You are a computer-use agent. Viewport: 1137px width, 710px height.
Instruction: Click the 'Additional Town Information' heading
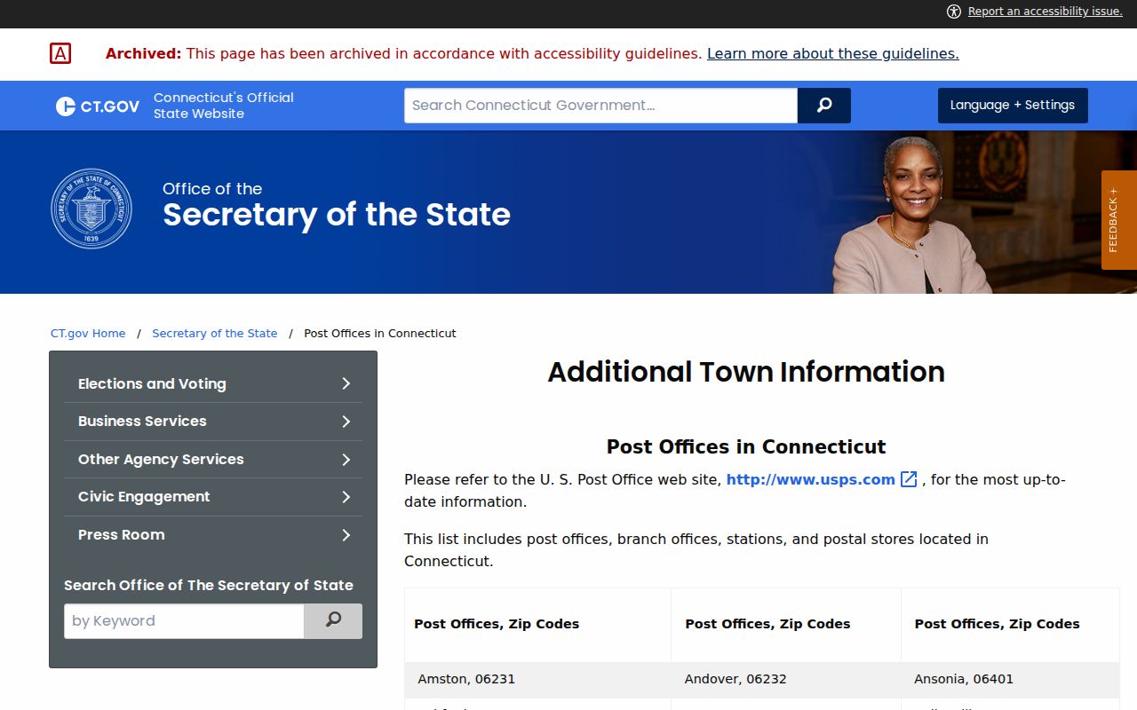746,372
